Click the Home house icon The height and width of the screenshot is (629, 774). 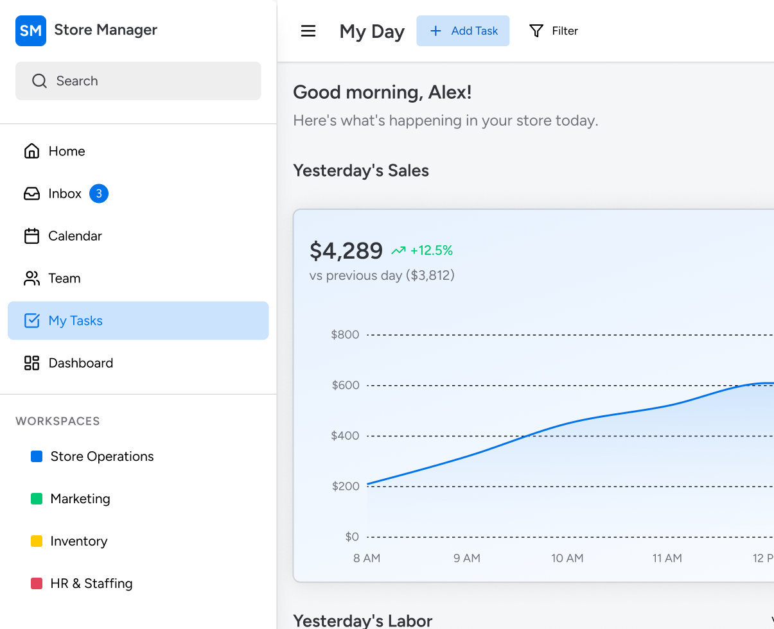pos(31,151)
